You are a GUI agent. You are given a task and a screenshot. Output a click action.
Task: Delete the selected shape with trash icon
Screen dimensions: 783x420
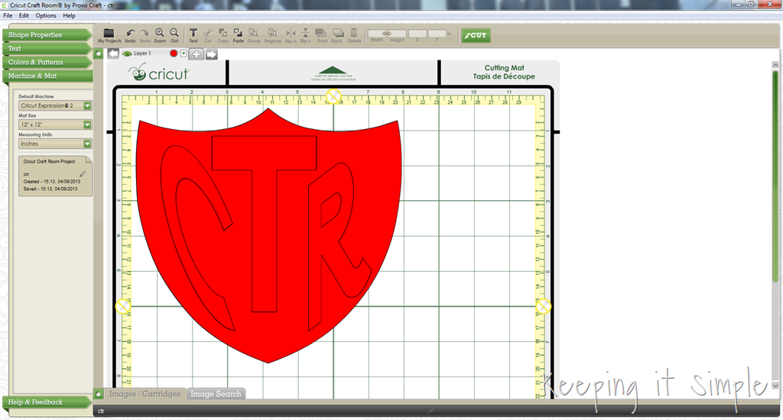[354, 35]
